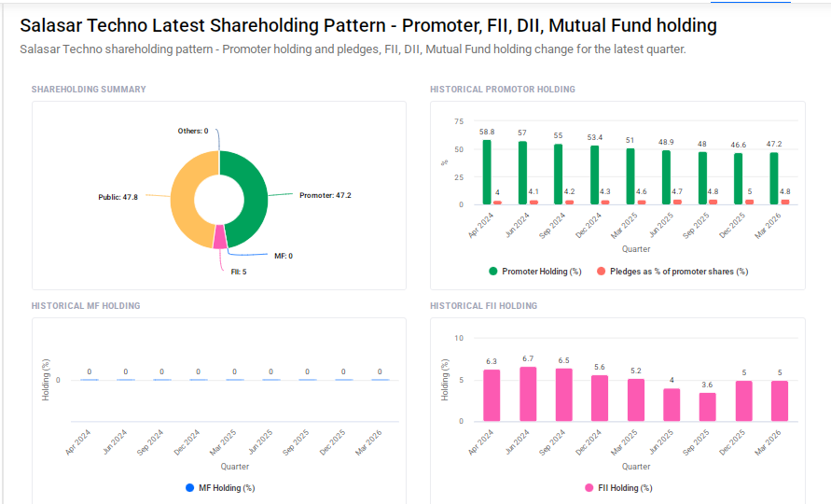Click the 'FII: 5' donut label

coord(239,272)
